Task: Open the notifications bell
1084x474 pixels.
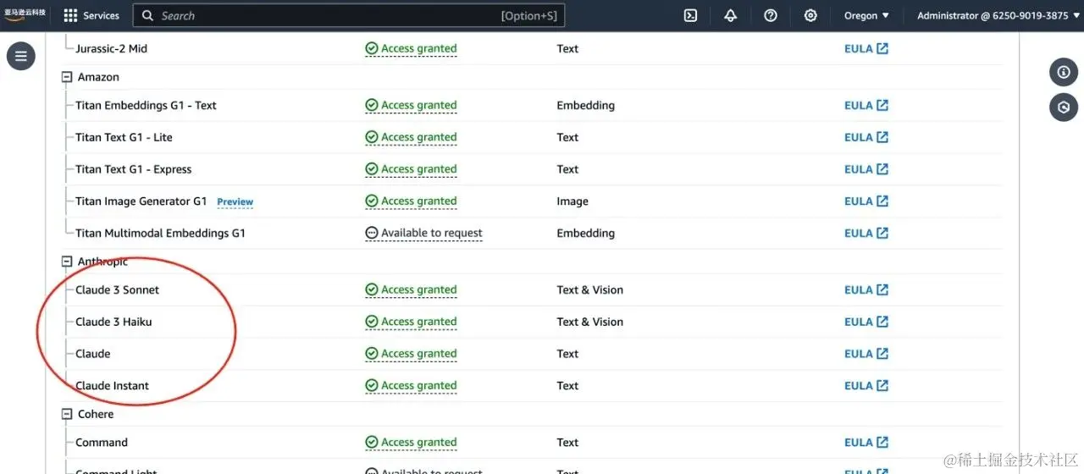Action: click(x=730, y=15)
